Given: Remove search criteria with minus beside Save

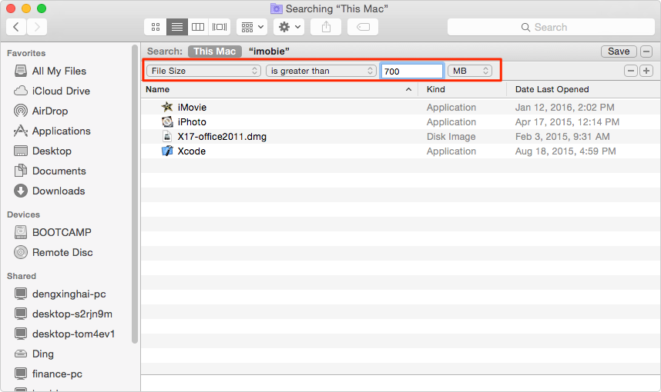Looking at the screenshot, I should [x=646, y=51].
